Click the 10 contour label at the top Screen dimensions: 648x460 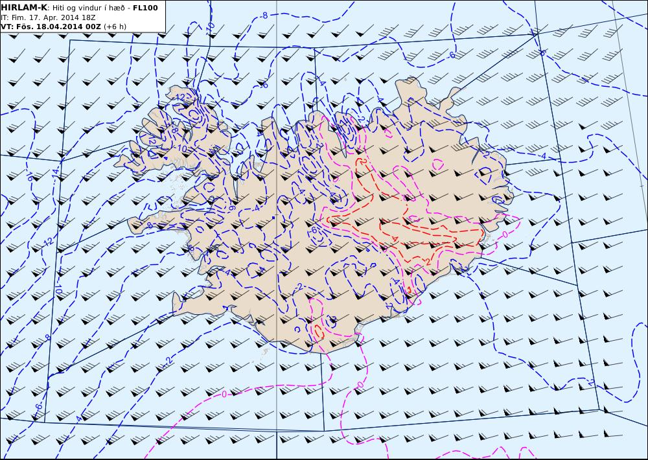[x=210, y=27]
